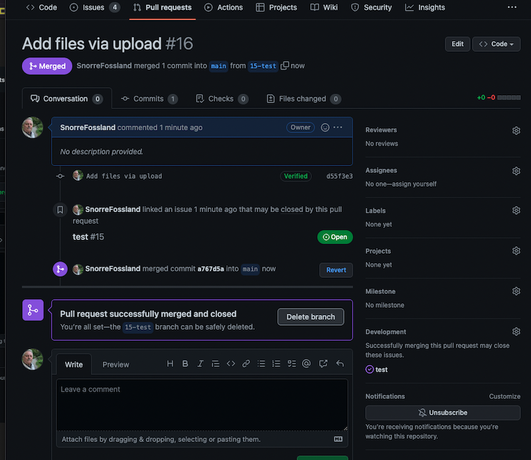
Task: Open the Issues tab
Action: click(x=94, y=7)
